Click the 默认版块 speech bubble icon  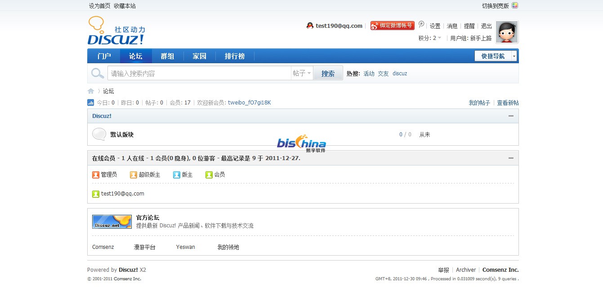click(99, 134)
